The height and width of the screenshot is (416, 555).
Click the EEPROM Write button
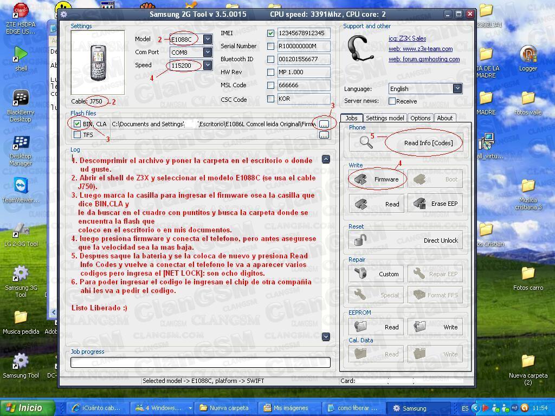435,327
